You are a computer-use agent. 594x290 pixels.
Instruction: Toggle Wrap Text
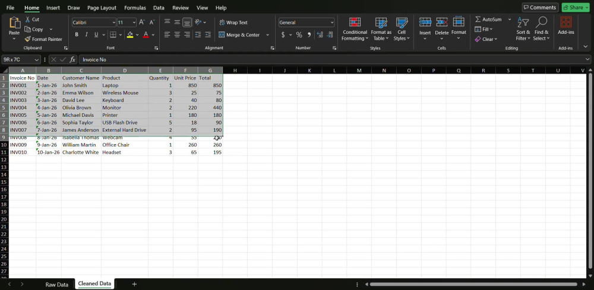point(233,23)
